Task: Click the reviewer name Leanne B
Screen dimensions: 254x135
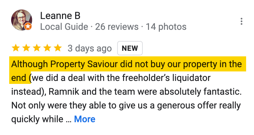Action: point(60,15)
